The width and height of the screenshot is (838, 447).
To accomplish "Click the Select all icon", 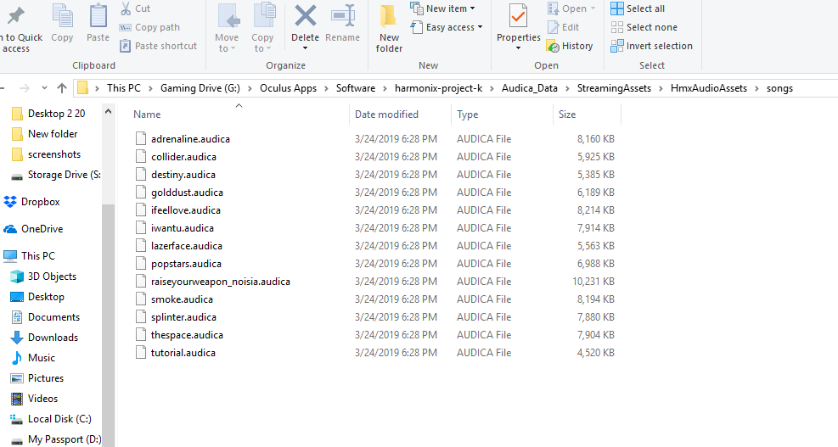I will pyautogui.click(x=616, y=8).
